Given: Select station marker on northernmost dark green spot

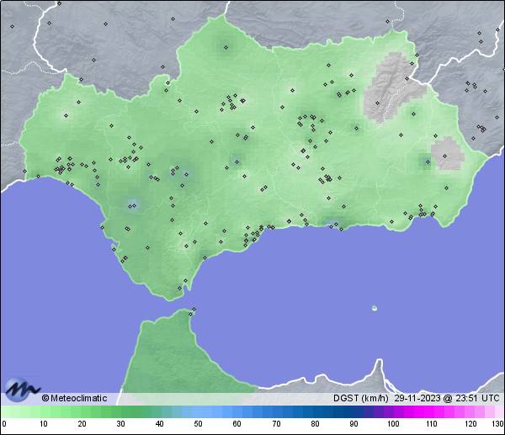Looking at the screenshot, I should (x=226, y=47).
